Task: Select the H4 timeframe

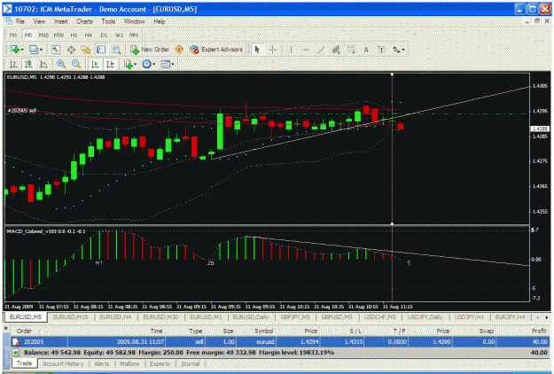Action: click(89, 35)
